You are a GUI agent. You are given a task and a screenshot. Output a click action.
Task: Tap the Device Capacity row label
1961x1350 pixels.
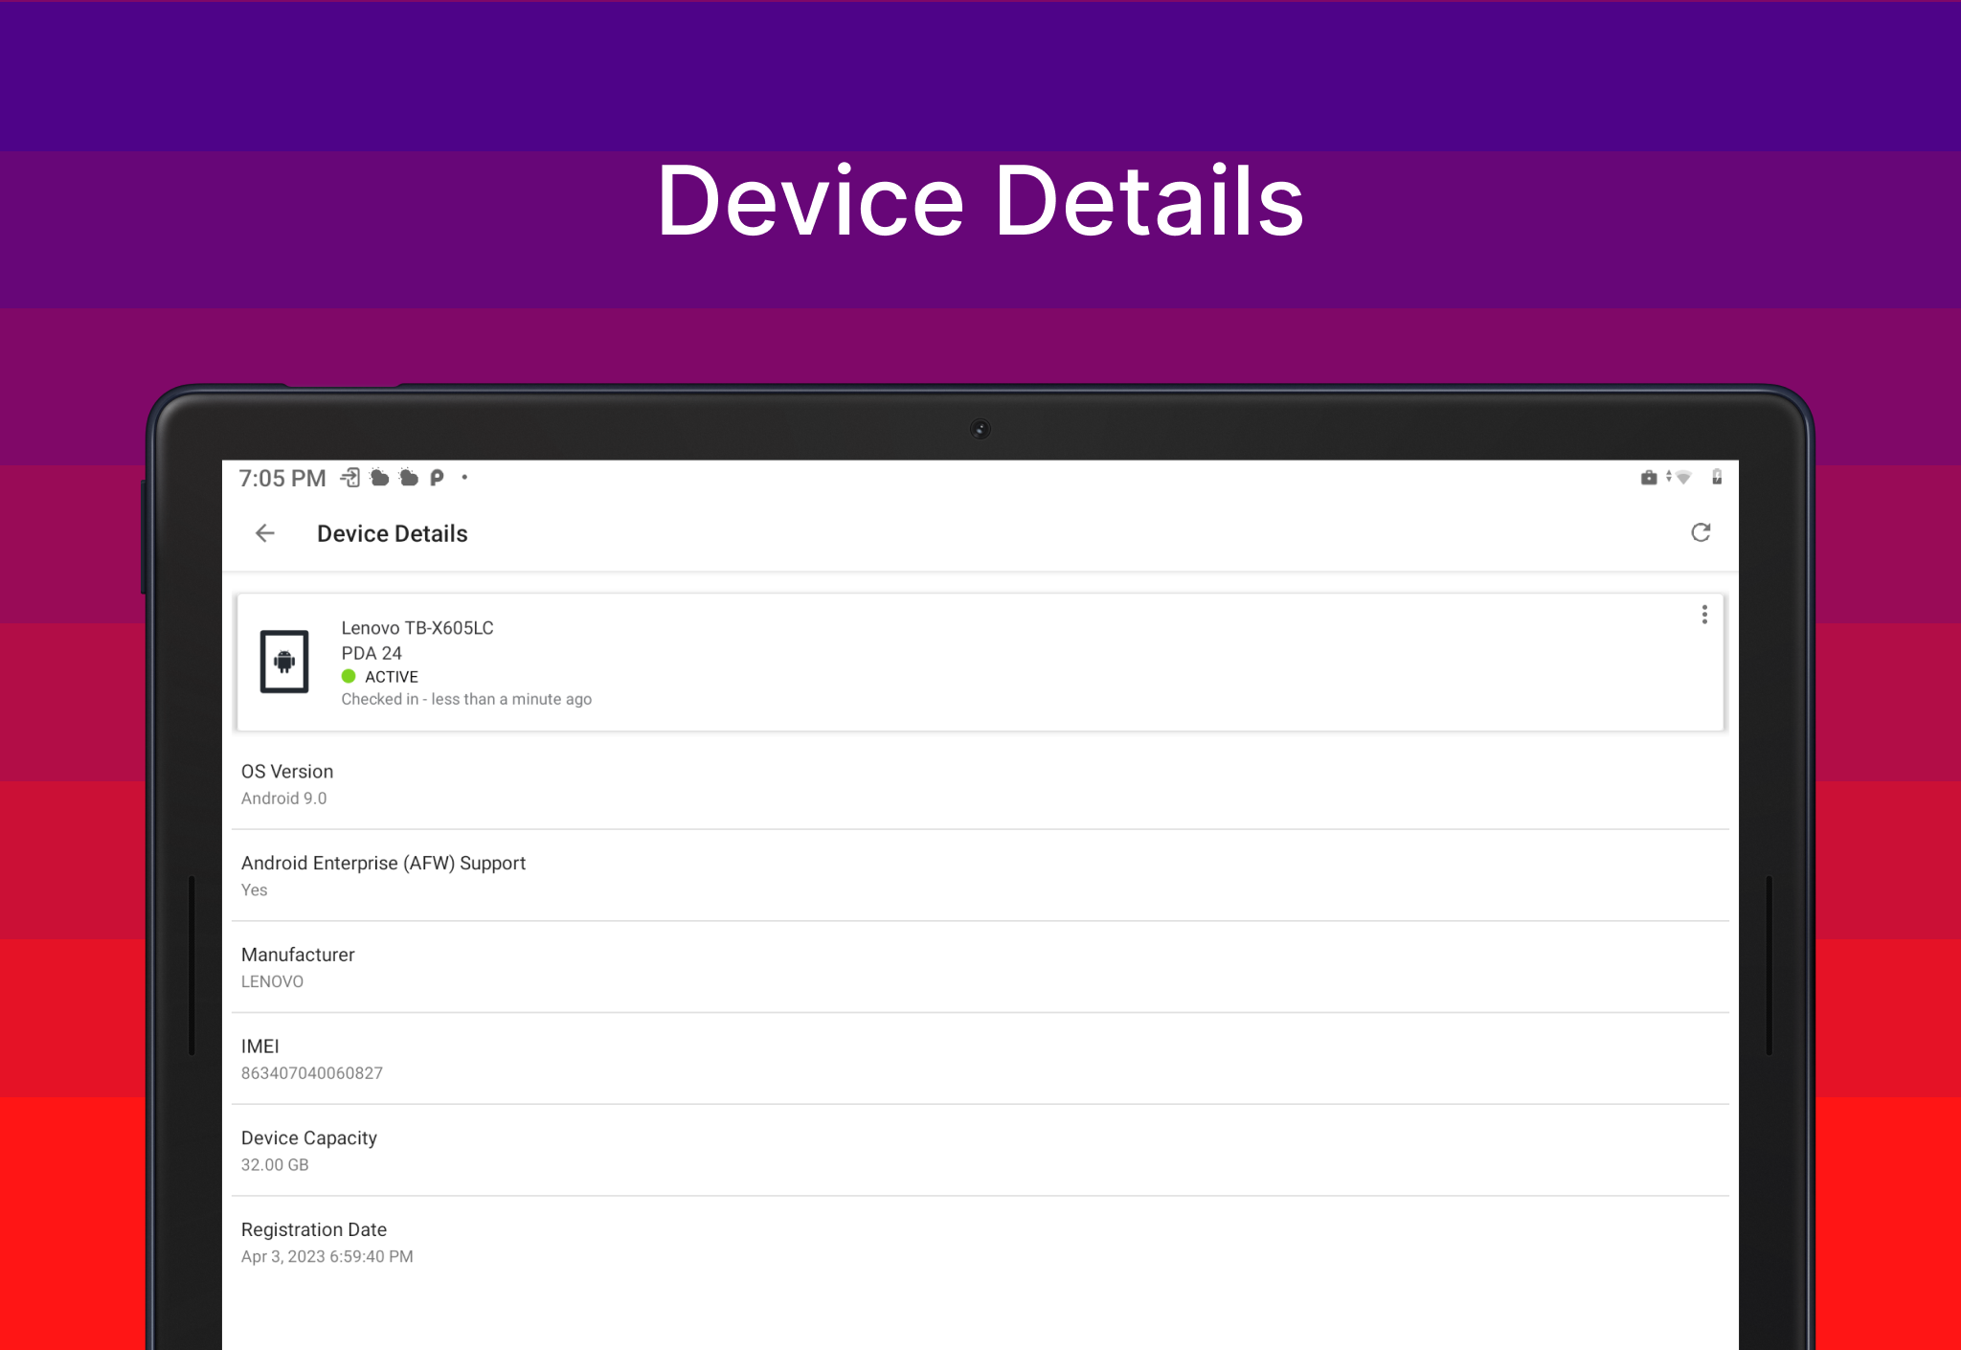tap(309, 1138)
